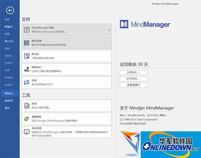Image resolution: width=201 pixels, height=158 pixels.
Task: Open the 选项 tools entry title
Action: point(34,104)
